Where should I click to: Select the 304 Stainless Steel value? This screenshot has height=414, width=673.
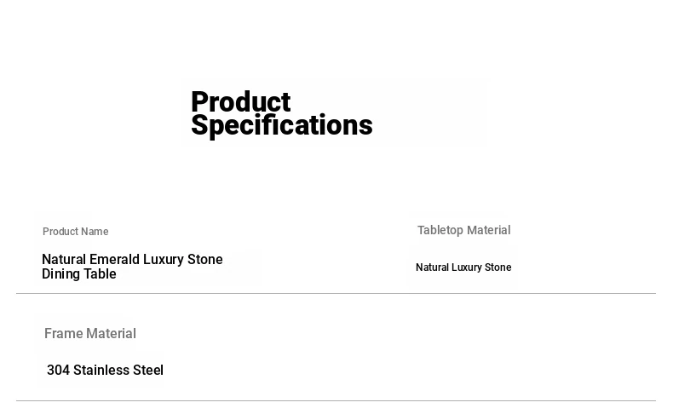105,371
